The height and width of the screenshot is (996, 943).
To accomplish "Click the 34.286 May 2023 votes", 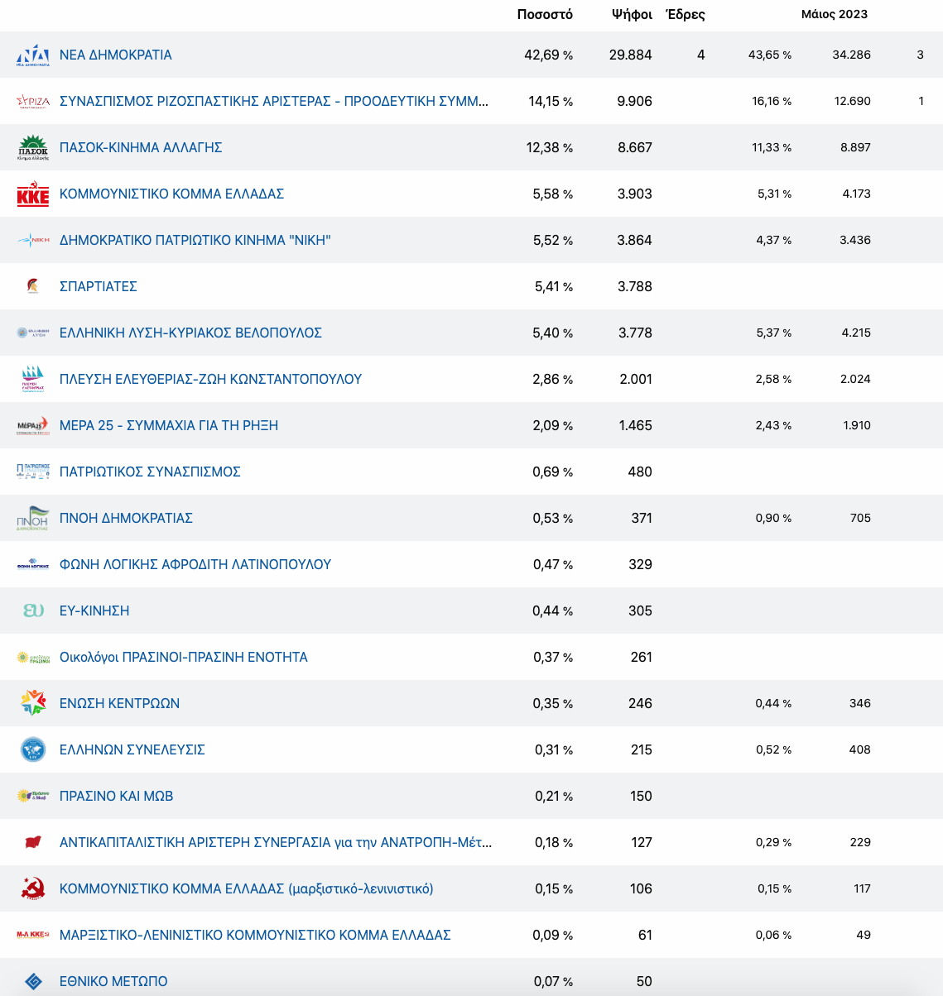I will [852, 55].
